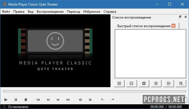Click the Остановлено status text
Screen dimensions: 189x109
click(x=18, y=107)
